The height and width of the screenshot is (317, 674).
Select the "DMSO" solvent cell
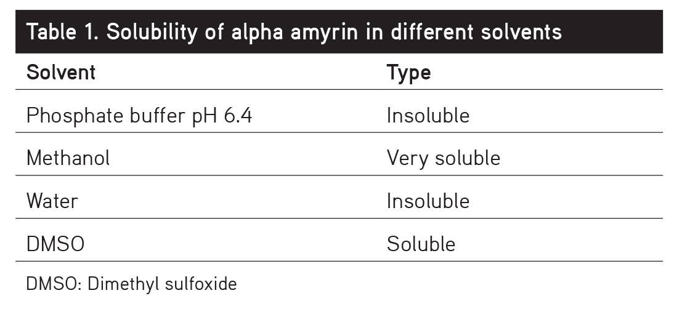pos(55,244)
